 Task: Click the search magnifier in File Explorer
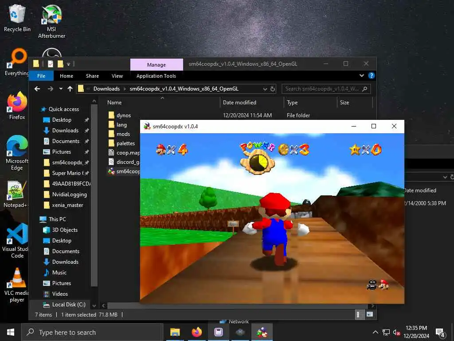click(365, 89)
